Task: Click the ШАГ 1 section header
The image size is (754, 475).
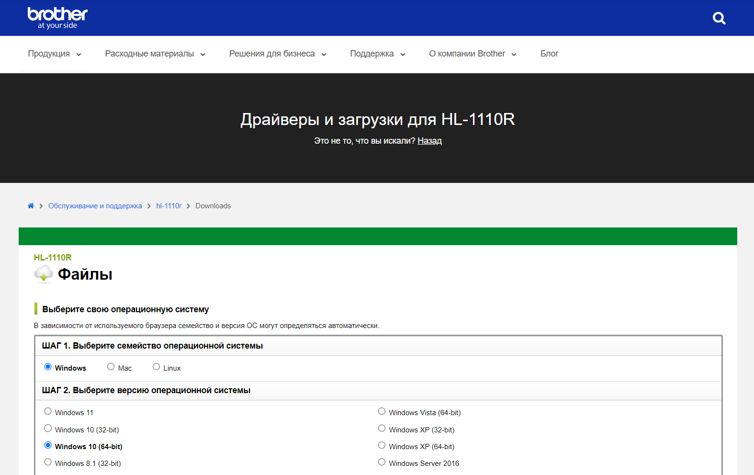Action: pyautogui.click(x=378, y=346)
